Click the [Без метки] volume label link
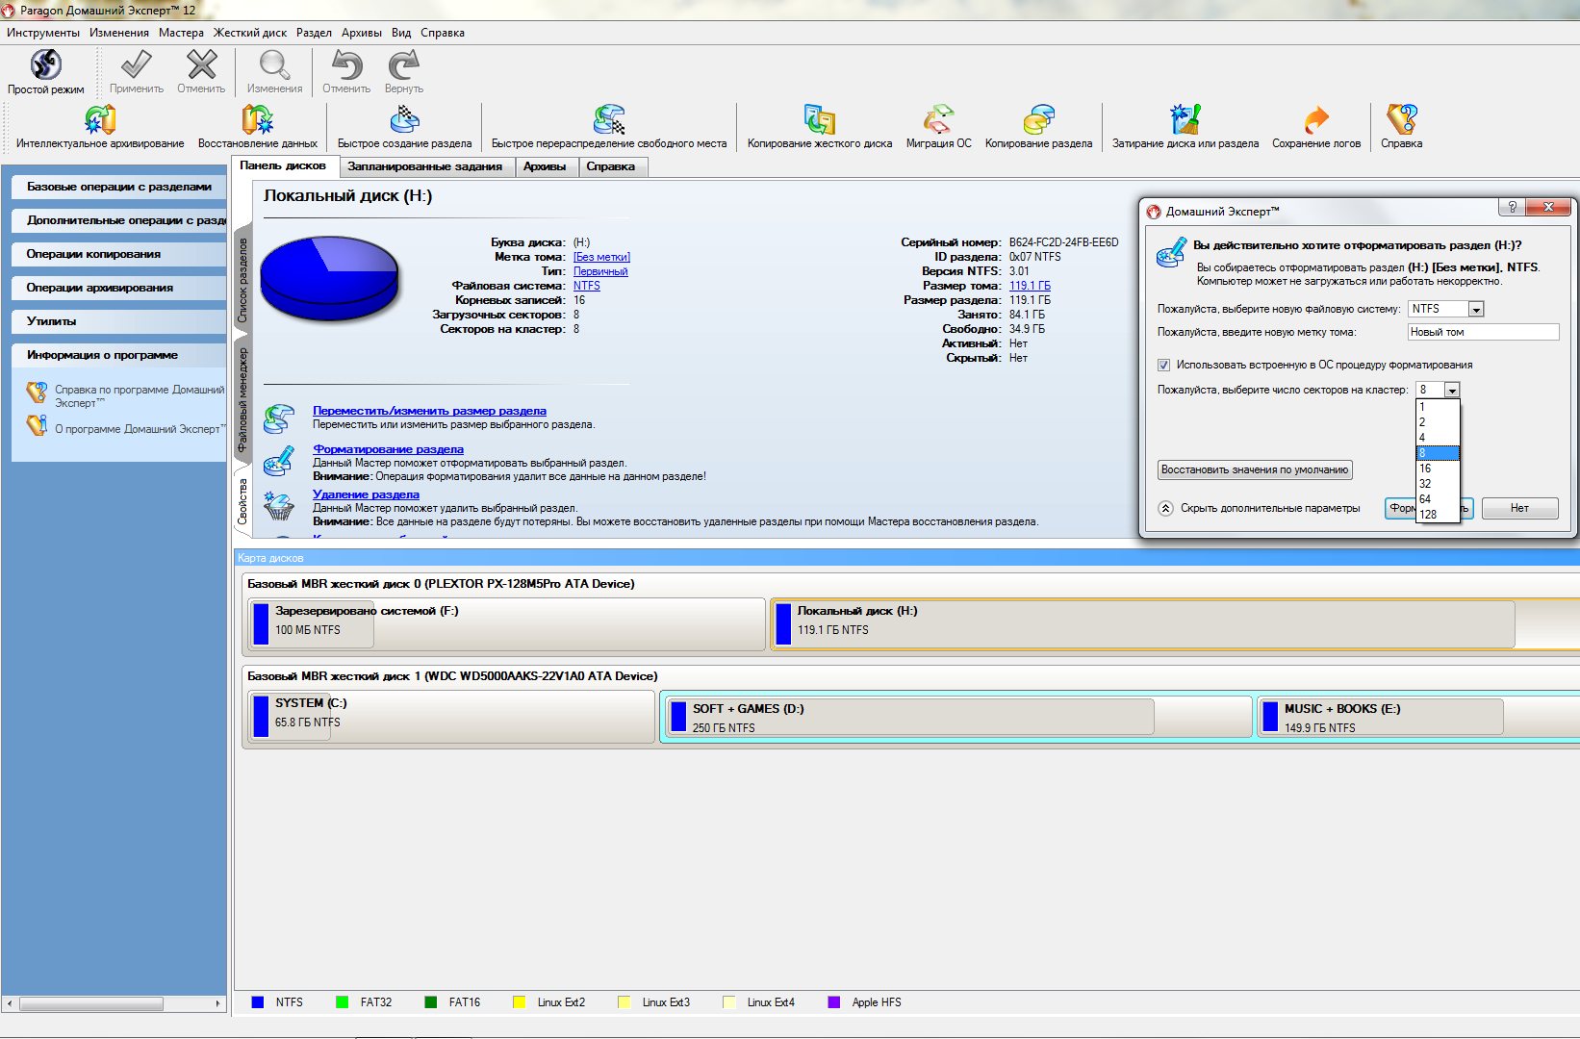The height and width of the screenshot is (1039, 1580). 601,257
